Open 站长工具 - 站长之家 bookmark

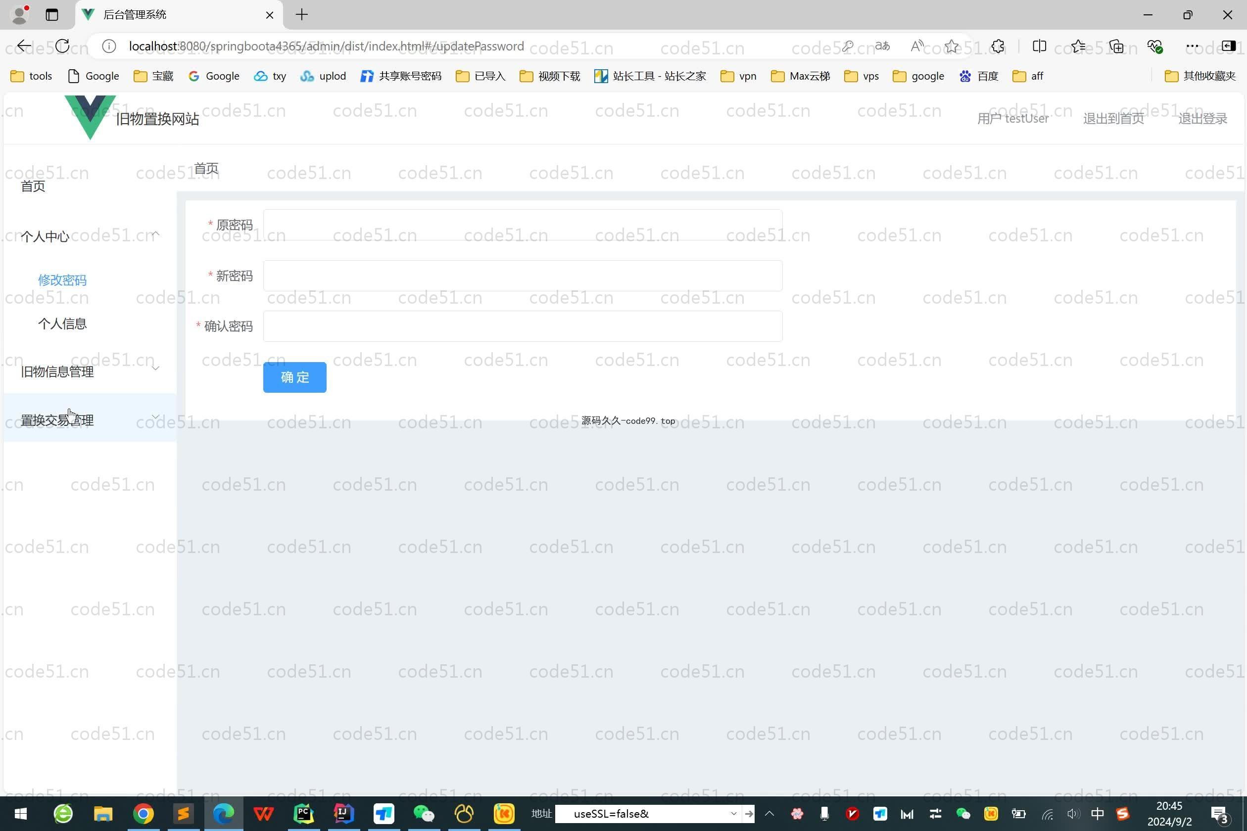click(650, 76)
